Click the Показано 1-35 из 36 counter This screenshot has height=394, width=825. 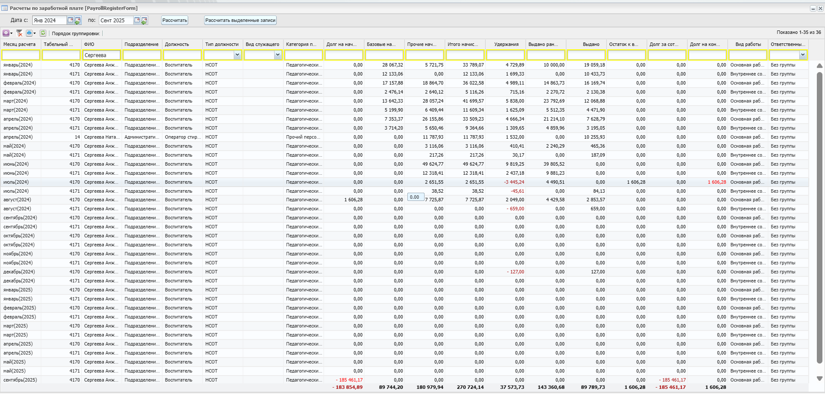(x=799, y=32)
